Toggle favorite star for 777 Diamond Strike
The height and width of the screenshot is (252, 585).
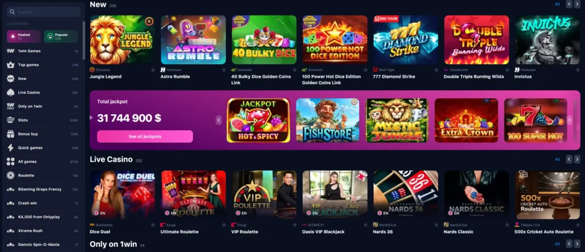tap(436, 70)
